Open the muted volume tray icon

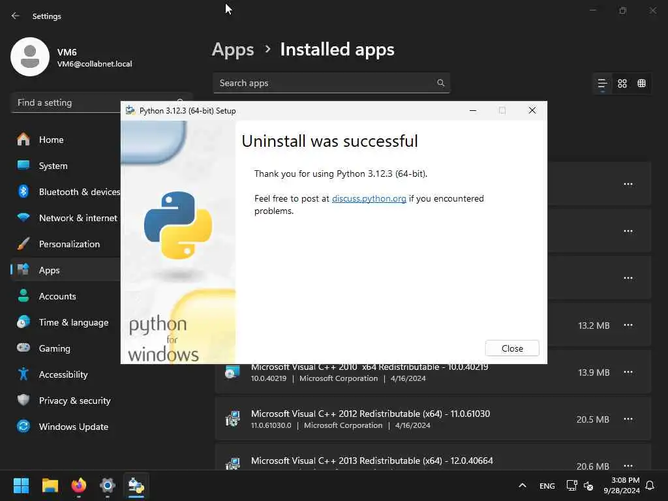pyautogui.click(x=588, y=485)
